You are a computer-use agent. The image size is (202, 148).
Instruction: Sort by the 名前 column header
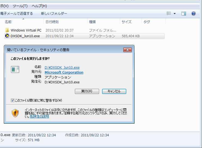point(8,22)
